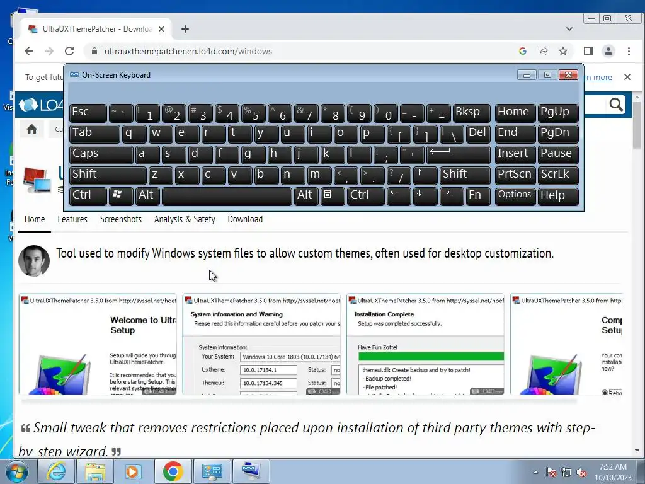
Task: Open the Windows Start button
Action: point(16,471)
